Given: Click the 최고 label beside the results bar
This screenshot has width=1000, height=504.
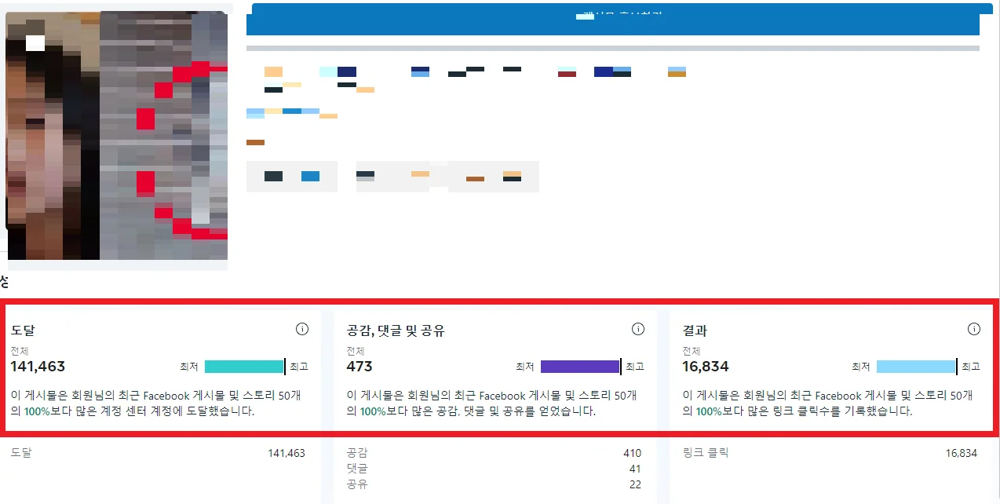Looking at the screenshot, I should point(971,366).
